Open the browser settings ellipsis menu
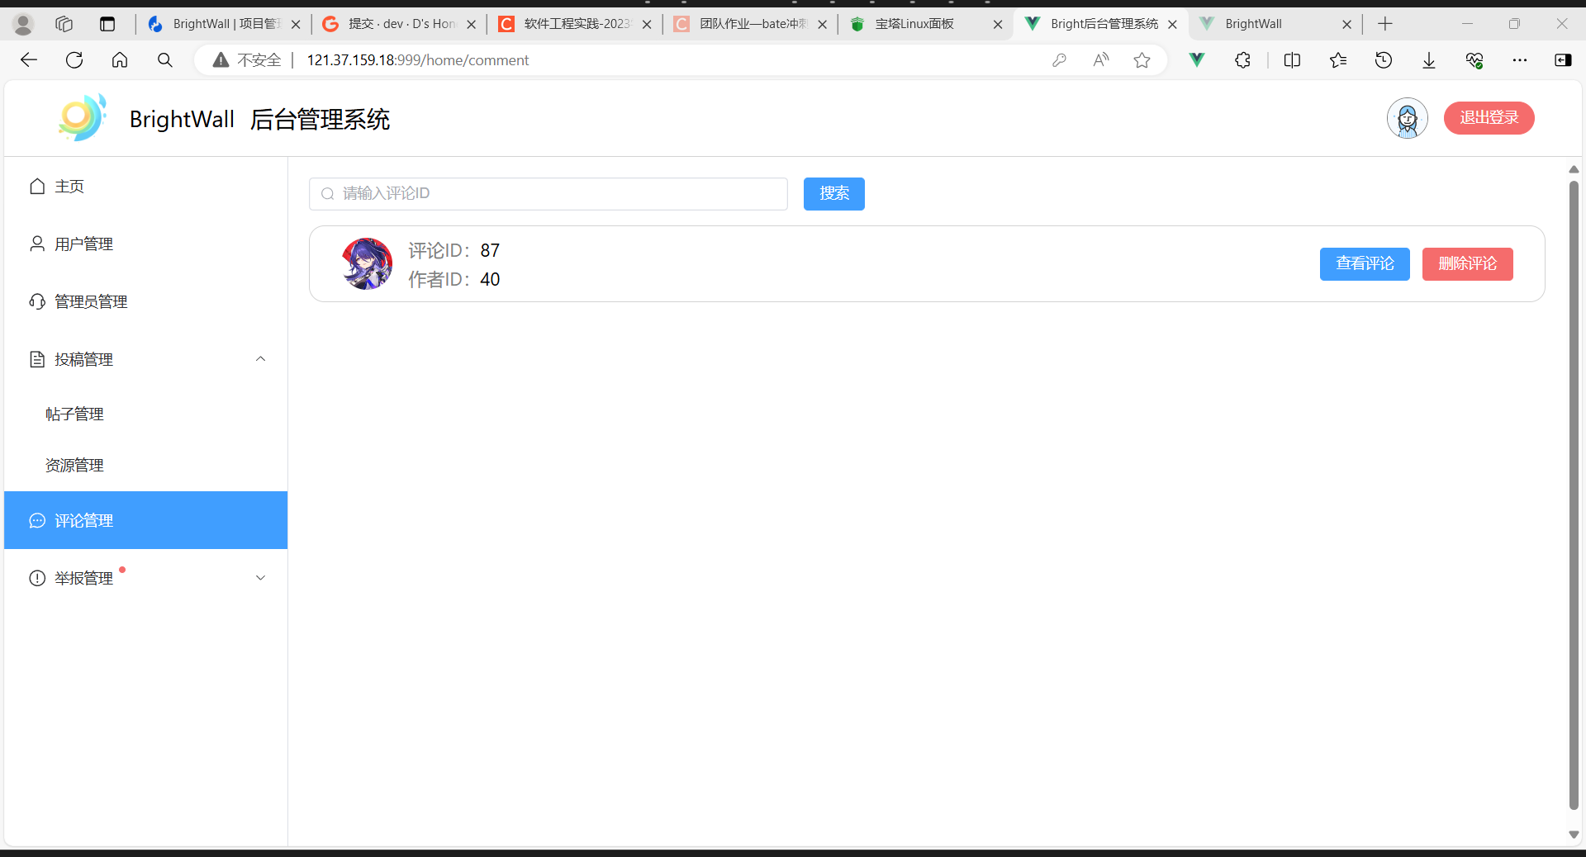 pyautogui.click(x=1520, y=60)
